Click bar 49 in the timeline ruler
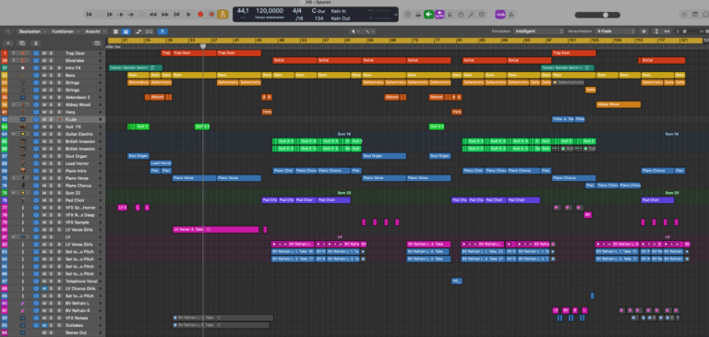Screen dimensions: 709x337 coord(282,41)
